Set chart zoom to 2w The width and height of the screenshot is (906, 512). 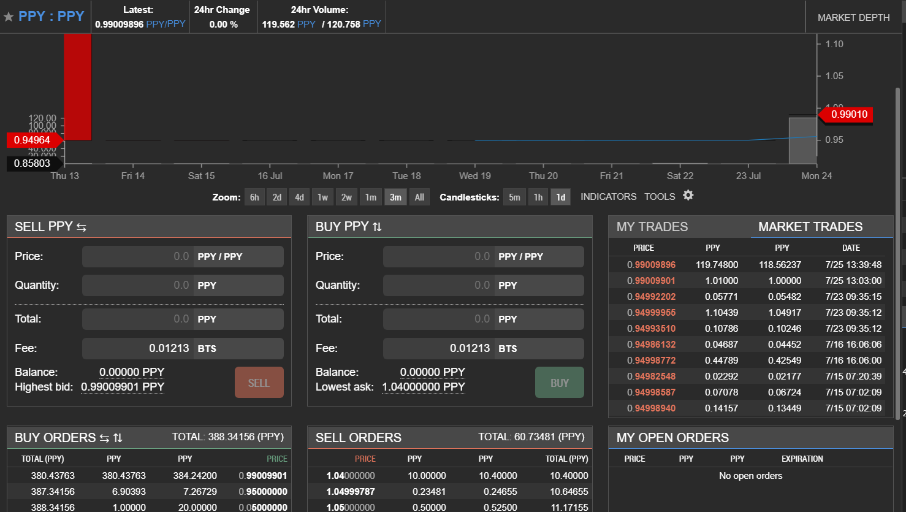(x=346, y=197)
